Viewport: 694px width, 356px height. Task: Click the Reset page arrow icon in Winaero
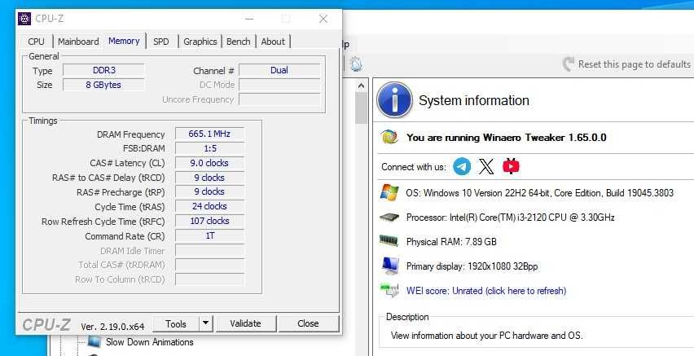tap(568, 64)
